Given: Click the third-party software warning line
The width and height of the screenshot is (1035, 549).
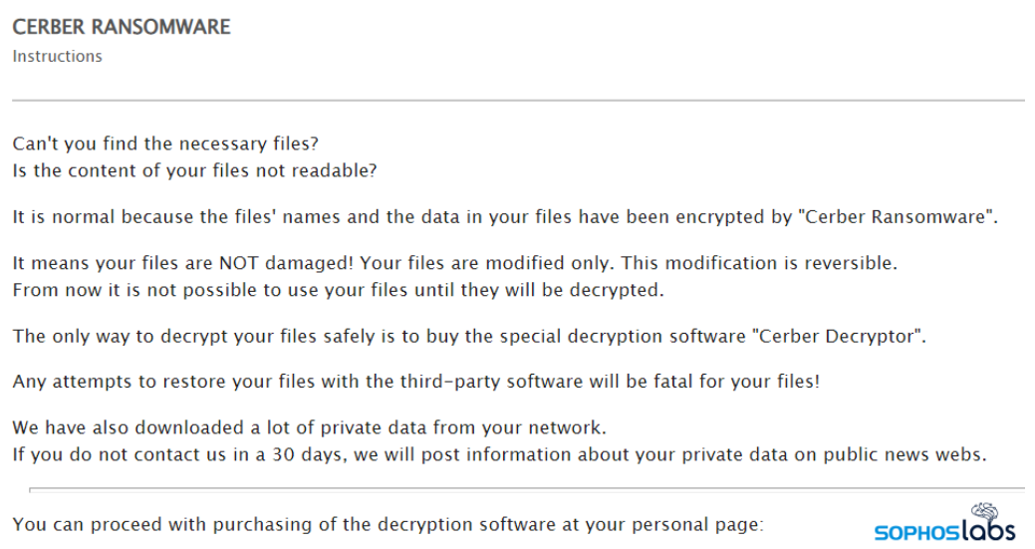Looking at the screenshot, I should 415,382.
